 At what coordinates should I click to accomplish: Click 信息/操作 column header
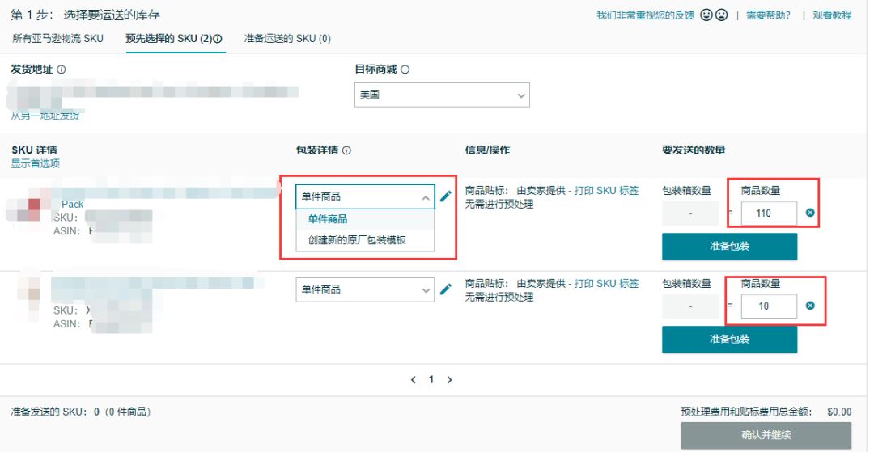click(x=487, y=150)
